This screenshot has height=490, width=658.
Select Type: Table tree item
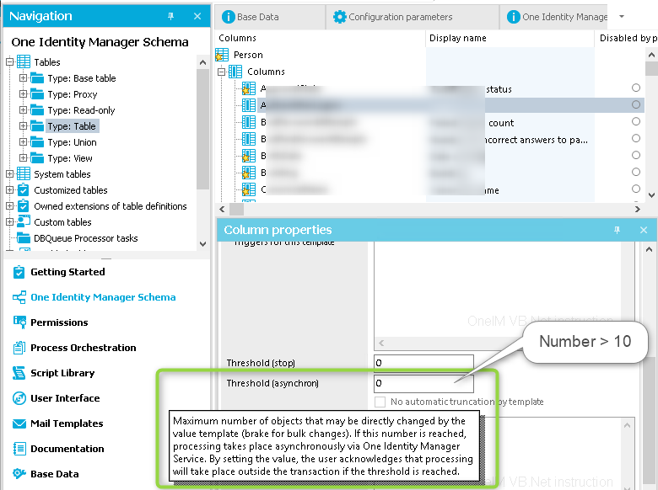72,126
